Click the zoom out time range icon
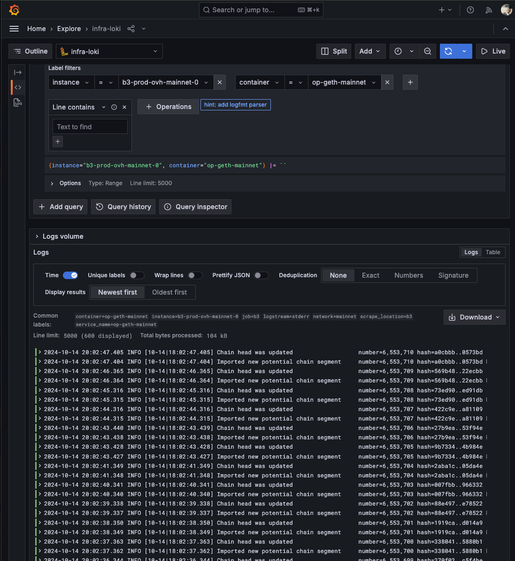The image size is (515, 561). [x=428, y=51]
